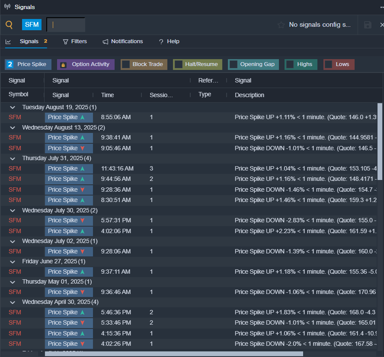Toggle the Halt/Resume signal checkbox
The image size is (384, 357).
tap(178, 64)
